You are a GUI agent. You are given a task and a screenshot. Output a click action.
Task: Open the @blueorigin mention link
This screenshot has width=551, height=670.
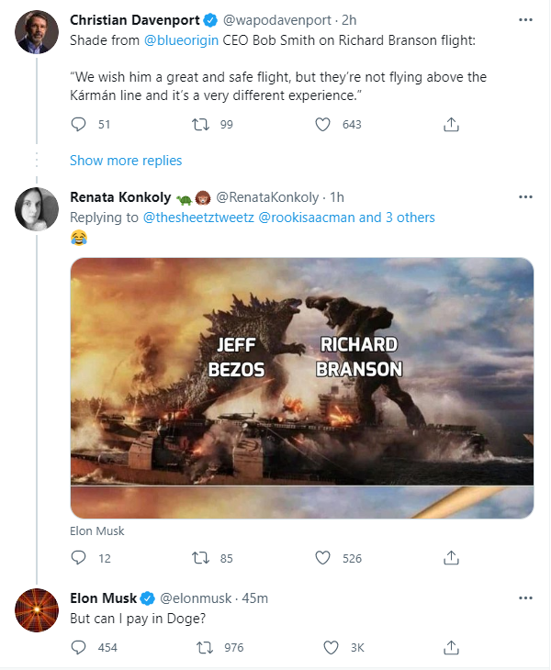[182, 40]
